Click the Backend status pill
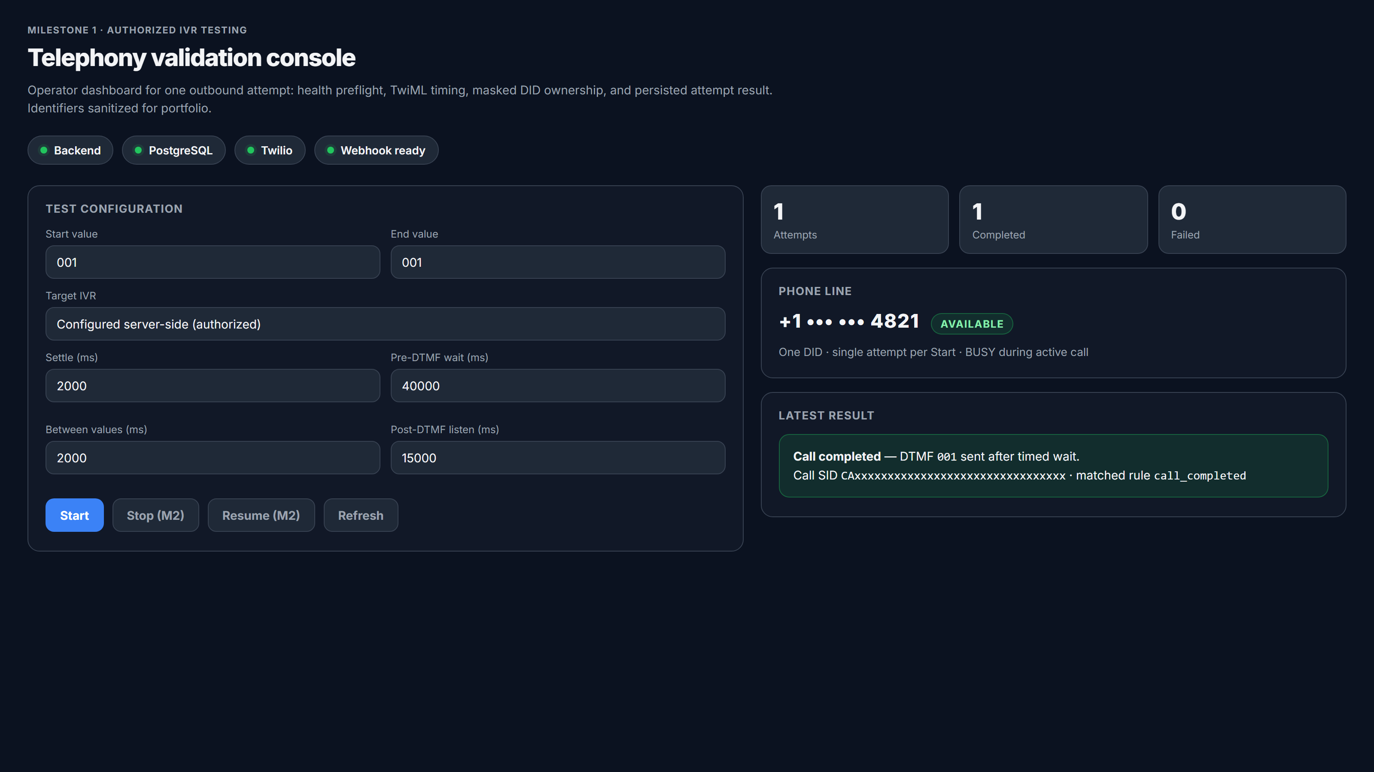The image size is (1374, 772). pyautogui.click(x=70, y=150)
